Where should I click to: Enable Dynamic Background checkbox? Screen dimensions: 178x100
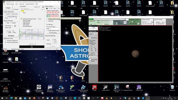6,16
